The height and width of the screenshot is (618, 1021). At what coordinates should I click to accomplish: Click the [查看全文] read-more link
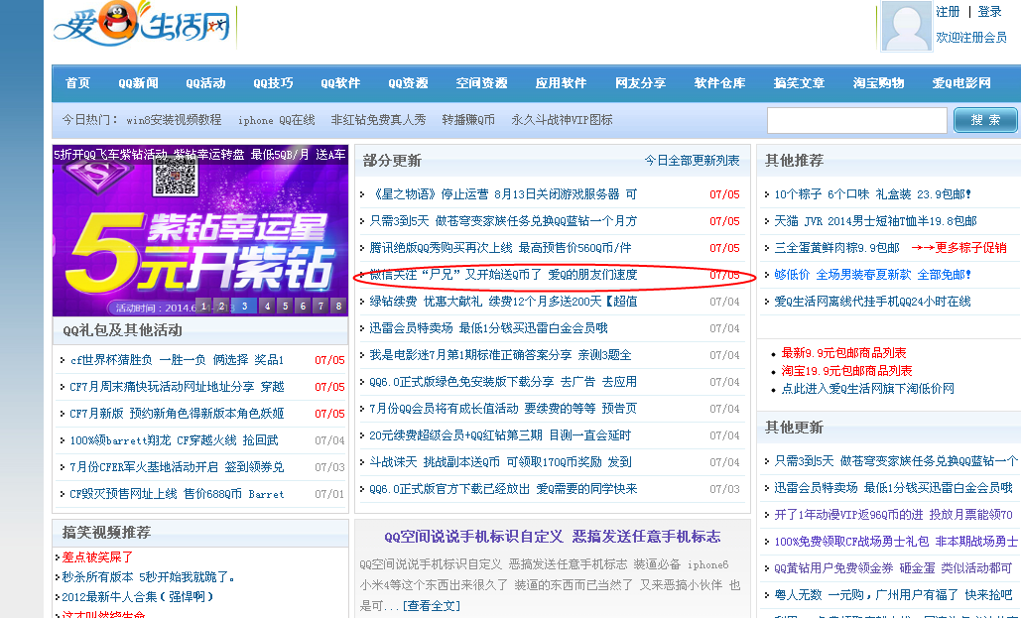click(x=432, y=606)
